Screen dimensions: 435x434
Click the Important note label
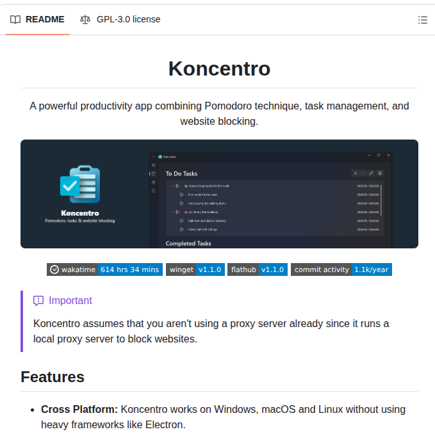(70, 300)
